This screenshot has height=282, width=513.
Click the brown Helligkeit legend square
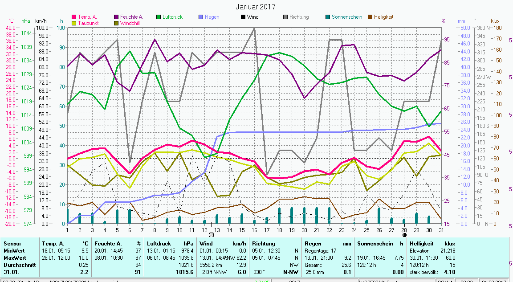point(370,17)
